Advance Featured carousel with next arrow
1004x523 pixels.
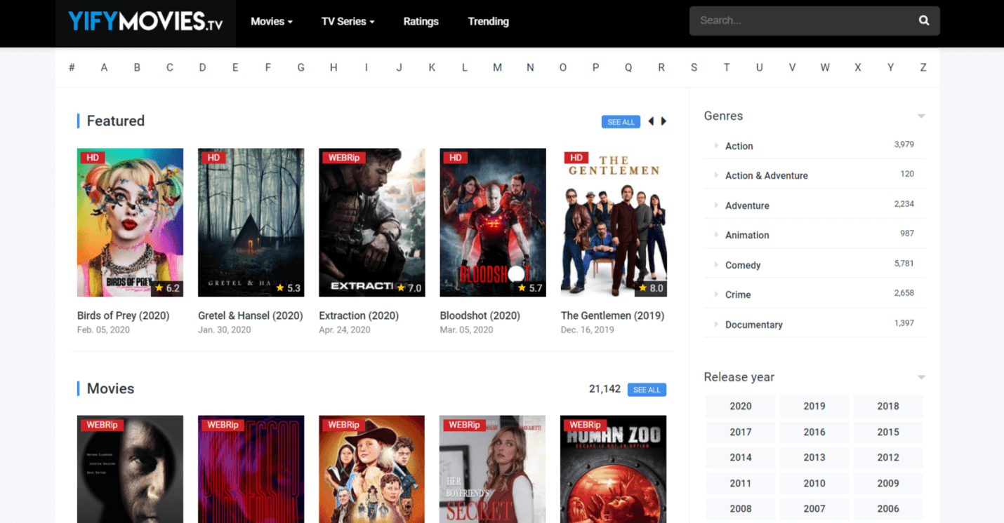[663, 121]
